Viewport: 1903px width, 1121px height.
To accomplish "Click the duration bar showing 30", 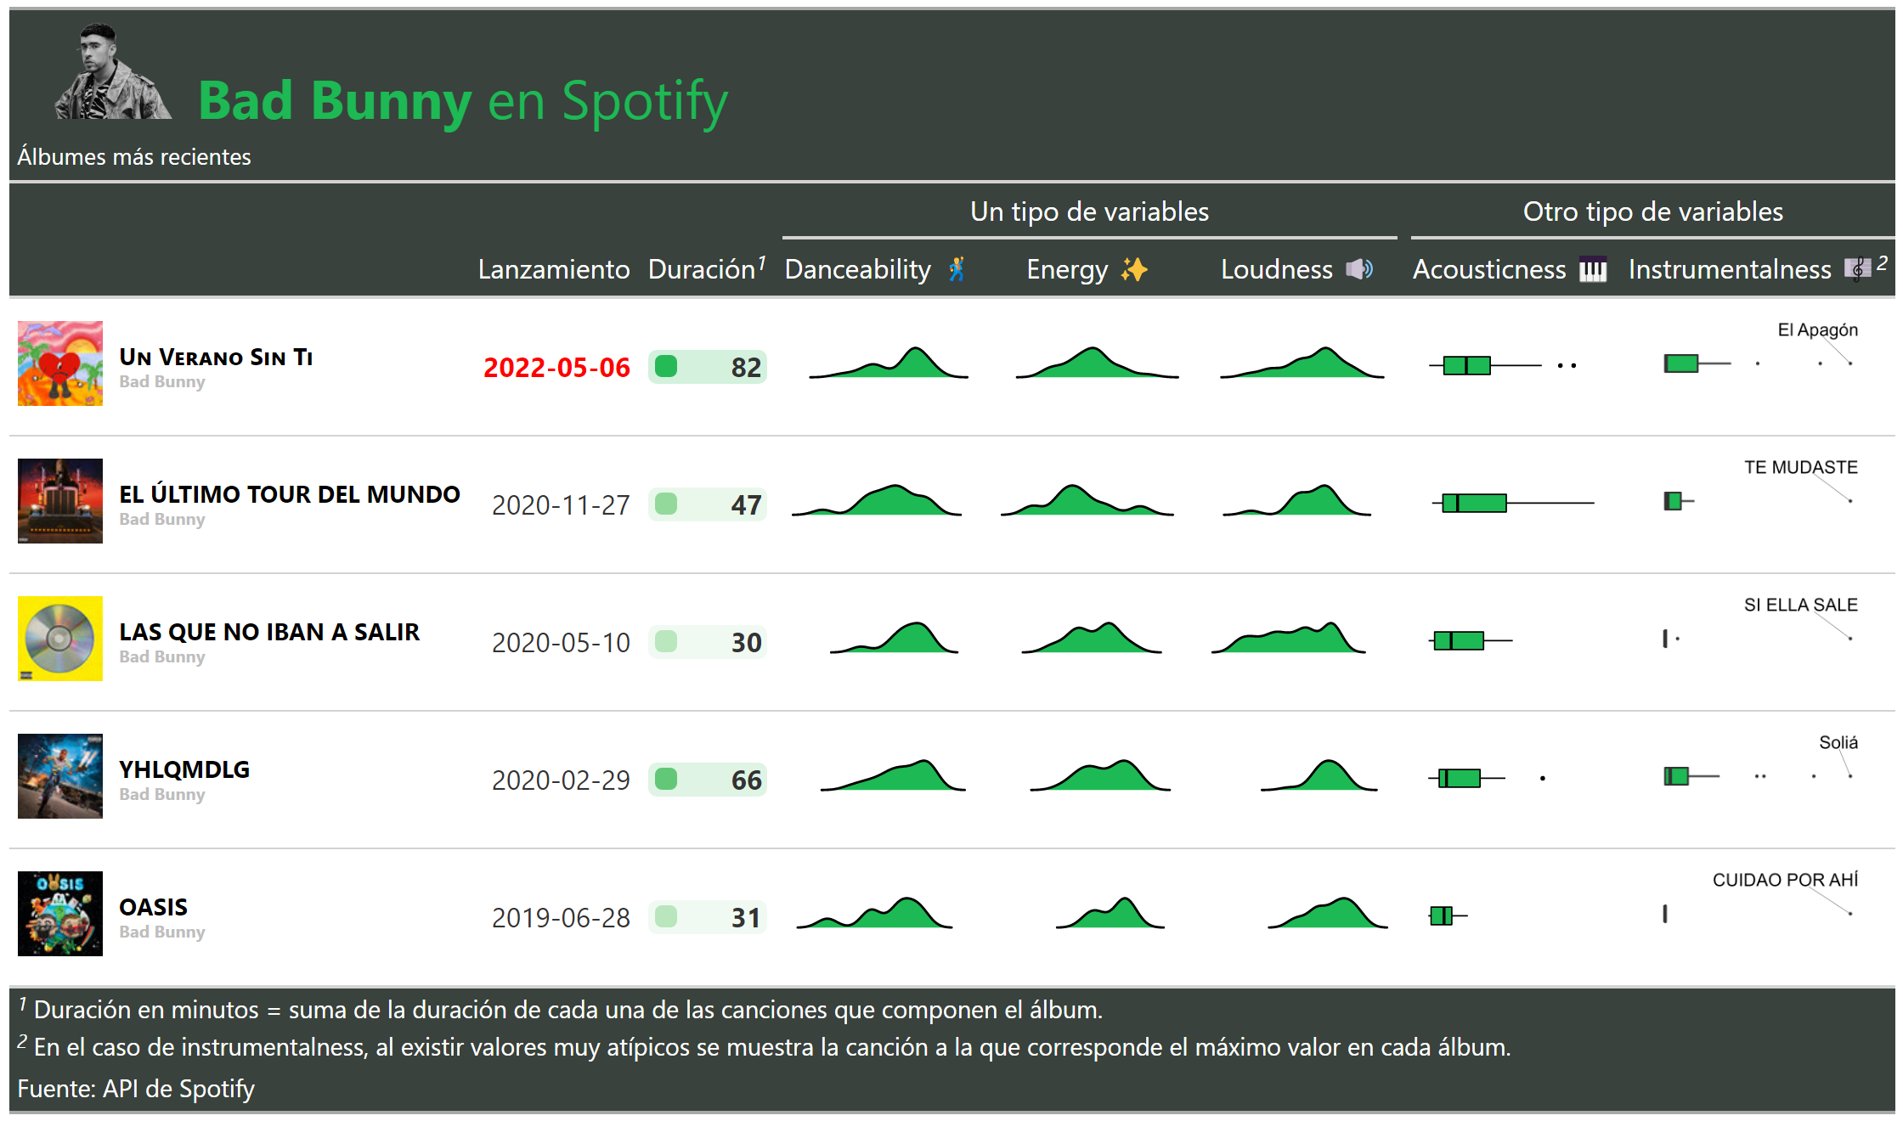I will (x=708, y=642).
